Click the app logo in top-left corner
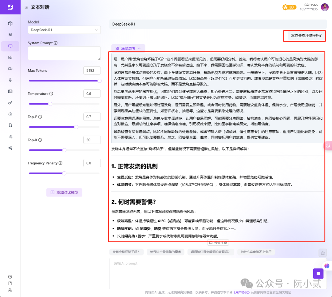This screenshot has width=332, height=297. pos(10,7)
